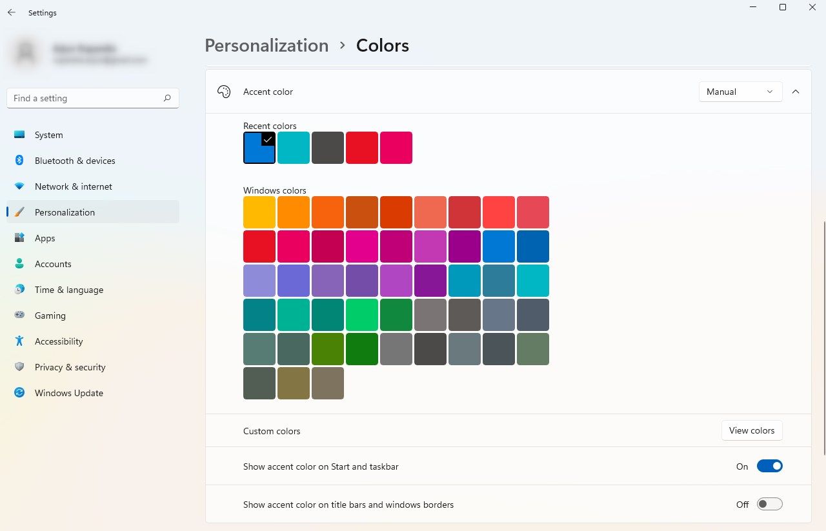Navigate to Personalization in the breadcrumb

point(267,46)
